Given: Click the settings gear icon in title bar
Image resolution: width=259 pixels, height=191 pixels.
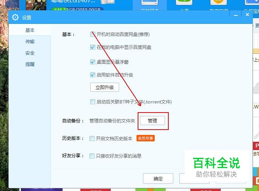Looking at the screenshot, I should click(x=16, y=17).
